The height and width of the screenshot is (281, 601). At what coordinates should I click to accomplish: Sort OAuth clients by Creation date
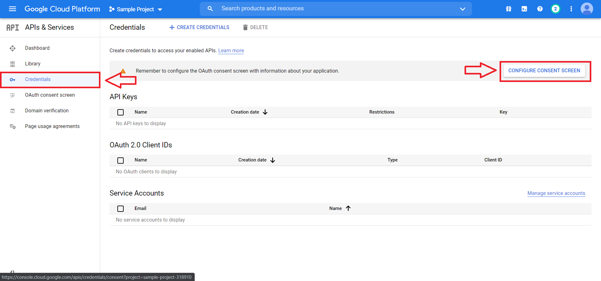(x=253, y=160)
